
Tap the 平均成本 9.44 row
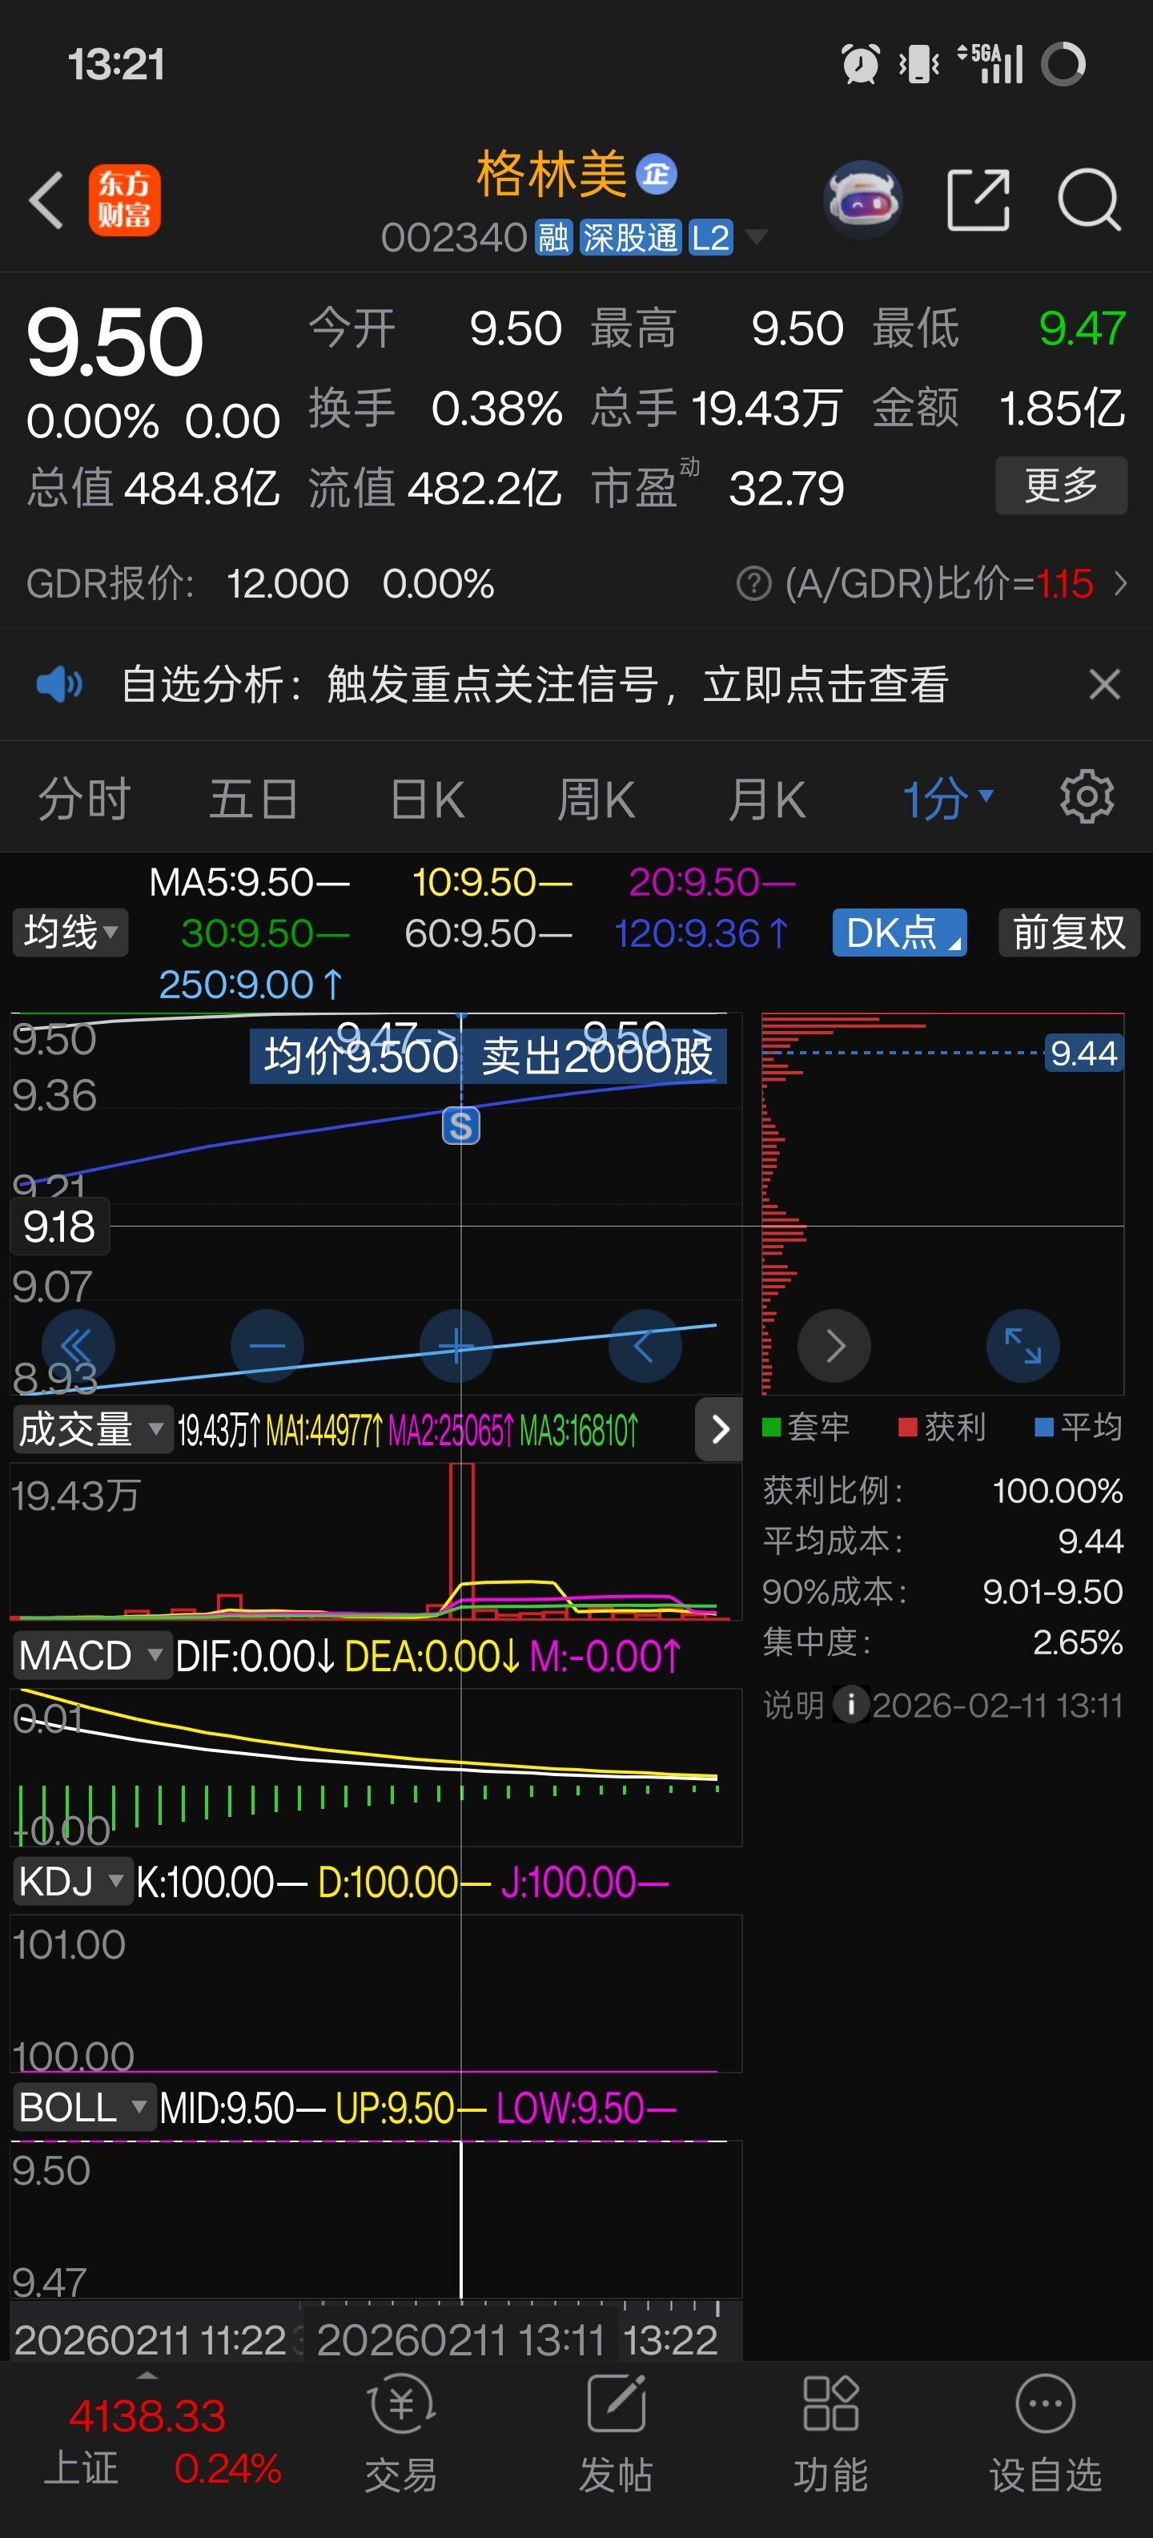942,1540
